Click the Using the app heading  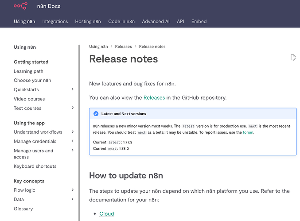[29, 123]
